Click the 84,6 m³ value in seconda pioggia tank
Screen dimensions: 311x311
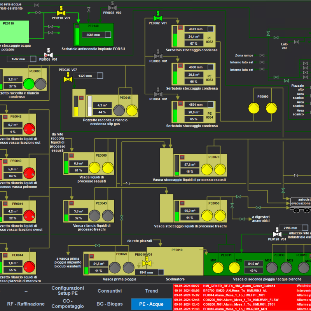click(x=254, y=264)
